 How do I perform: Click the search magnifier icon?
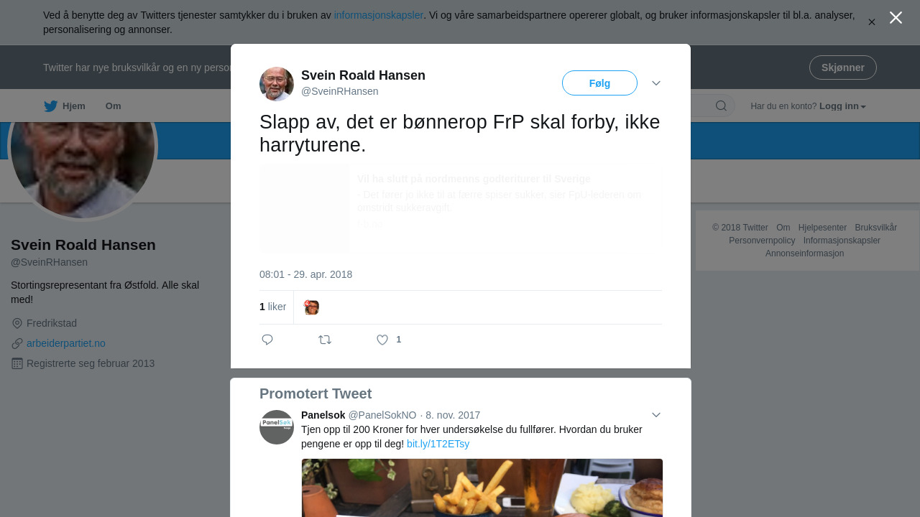pyautogui.click(x=721, y=106)
